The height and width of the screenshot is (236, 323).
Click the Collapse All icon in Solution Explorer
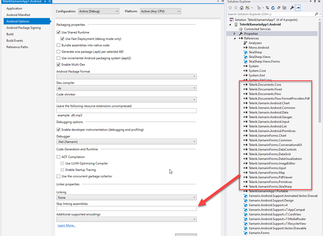pos(279,8)
